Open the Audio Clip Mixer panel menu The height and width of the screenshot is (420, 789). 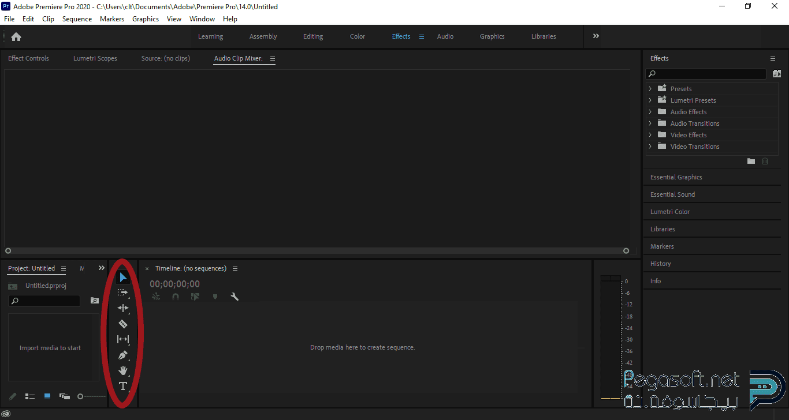[x=273, y=58]
